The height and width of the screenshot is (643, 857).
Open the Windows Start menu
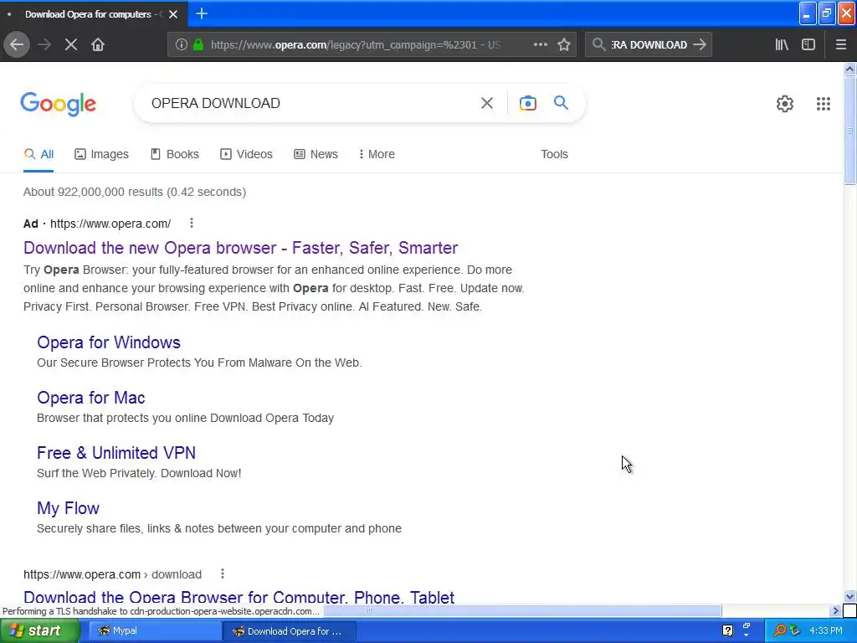coord(40,631)
